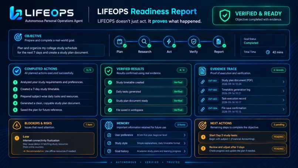Open the Research stage label
Screen dimensions: 298x168
(x=145, y=52)
